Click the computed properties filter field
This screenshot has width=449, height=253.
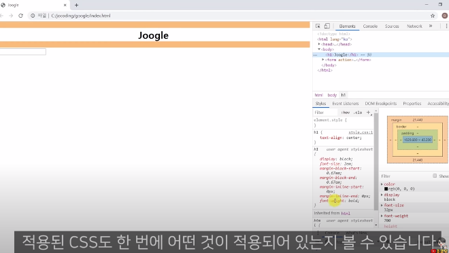click(405, 176)
